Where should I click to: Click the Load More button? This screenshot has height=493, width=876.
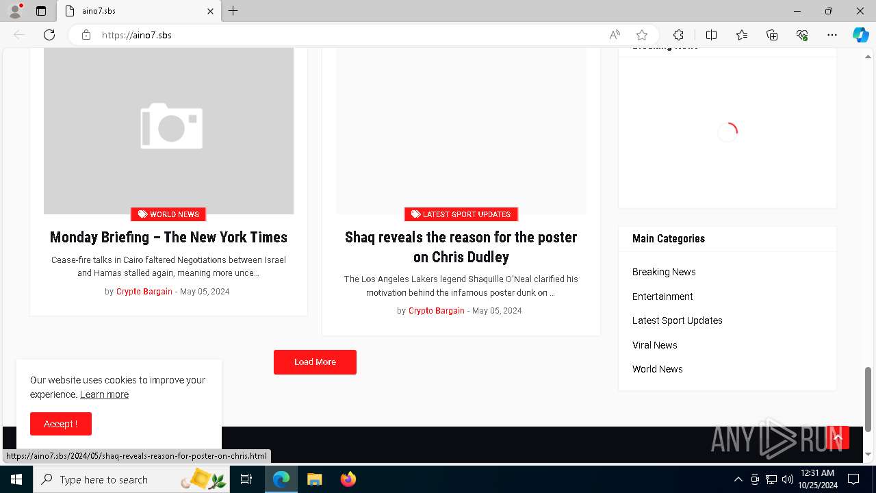[315, 362]
